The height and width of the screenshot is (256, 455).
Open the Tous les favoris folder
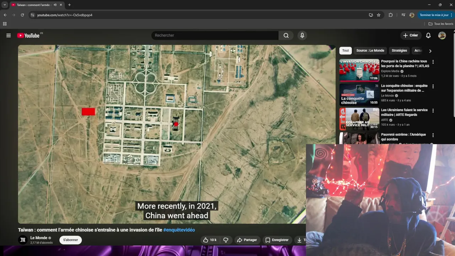[441, 24]
